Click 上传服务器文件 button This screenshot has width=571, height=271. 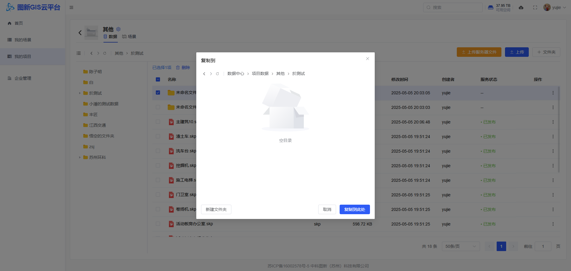pyautogui.click(x=479, y=52)
